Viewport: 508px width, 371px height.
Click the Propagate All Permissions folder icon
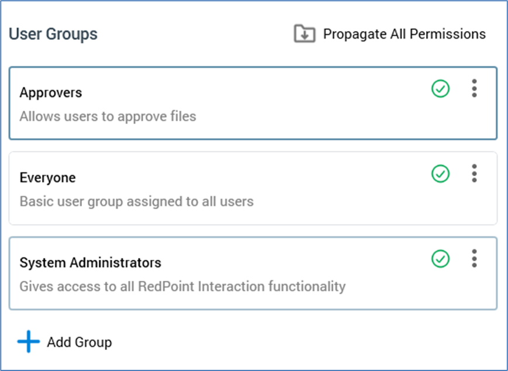click(x=304, y=34)
